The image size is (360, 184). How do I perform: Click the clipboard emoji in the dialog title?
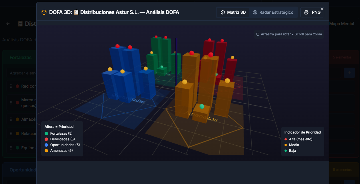[76, 12]
